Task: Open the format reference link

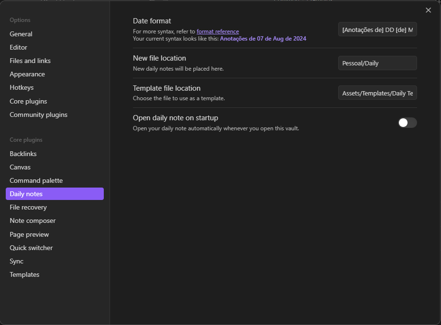Action: (x=218, y=31)
